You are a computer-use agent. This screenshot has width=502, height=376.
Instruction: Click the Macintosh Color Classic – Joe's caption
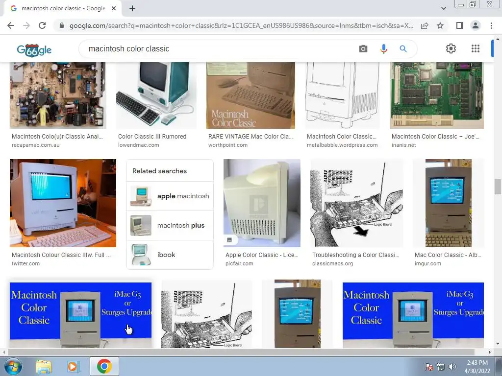tap(435, 137)
